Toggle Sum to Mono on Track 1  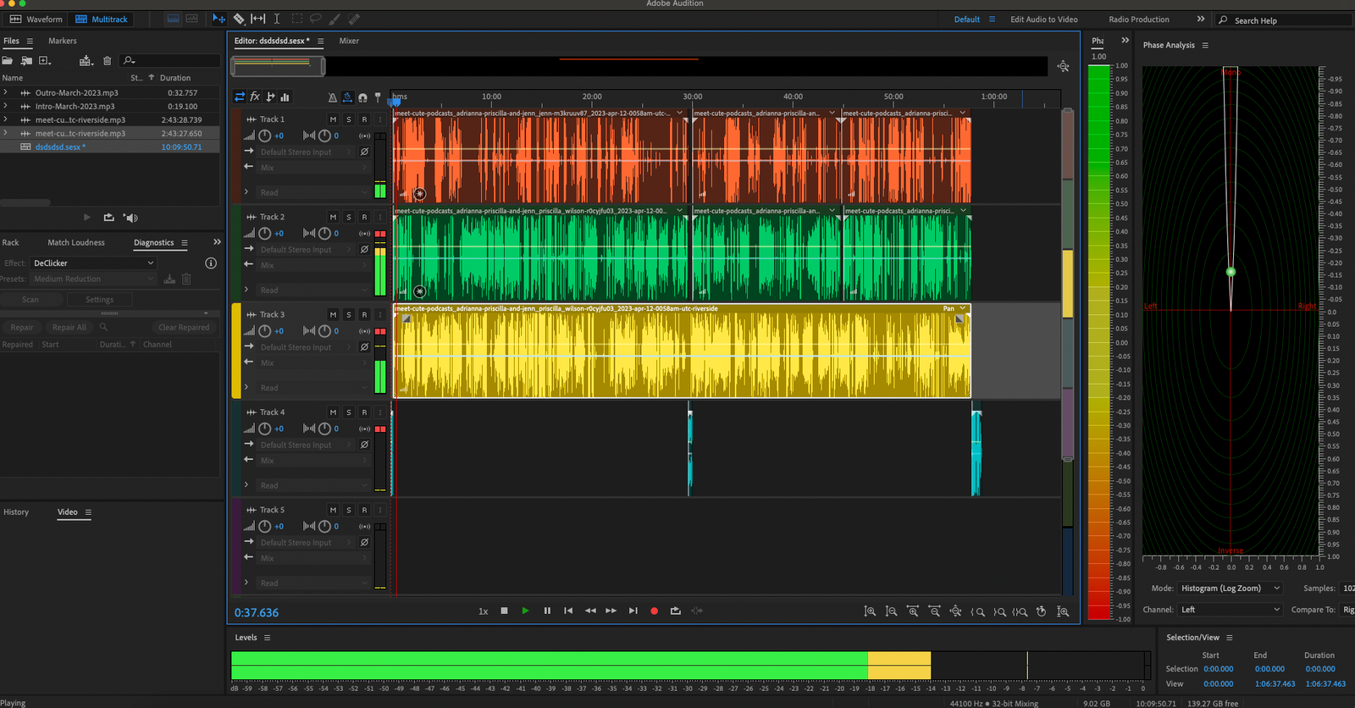coord(364,136)
